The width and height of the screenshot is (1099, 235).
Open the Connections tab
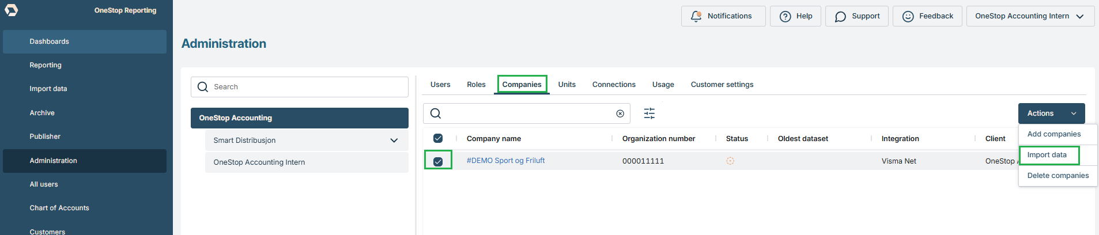coord(614,85)
